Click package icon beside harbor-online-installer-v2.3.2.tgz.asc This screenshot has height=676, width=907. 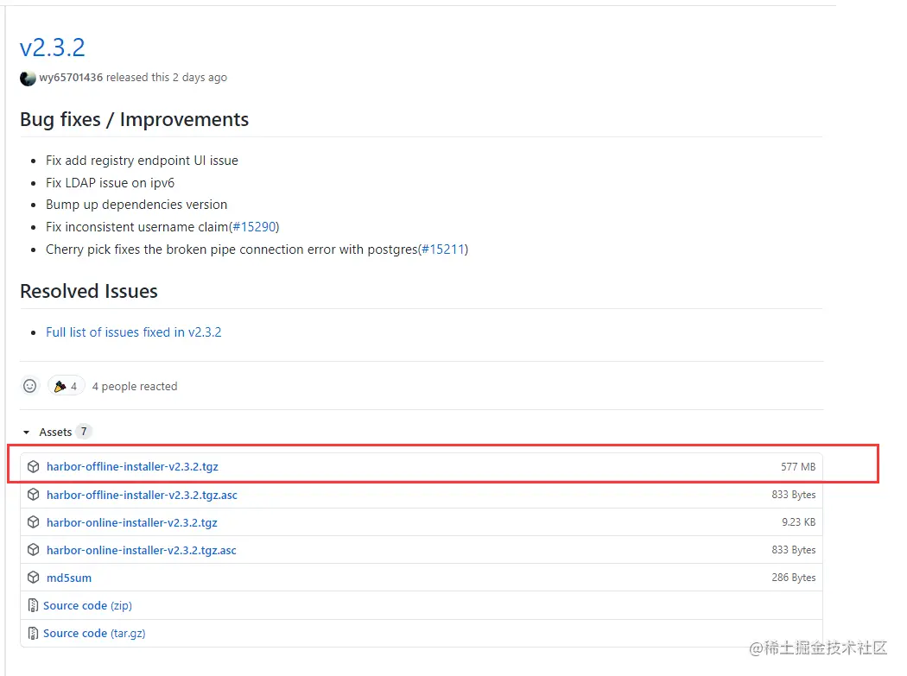pos(34,550)
